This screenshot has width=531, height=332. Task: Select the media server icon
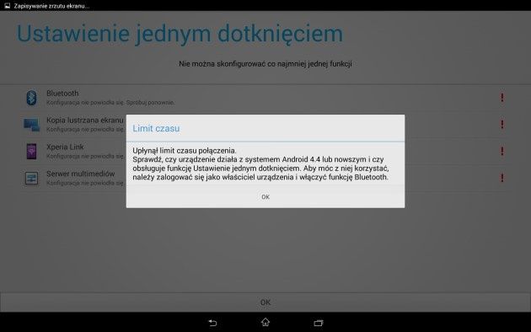(x=31, y=178)
